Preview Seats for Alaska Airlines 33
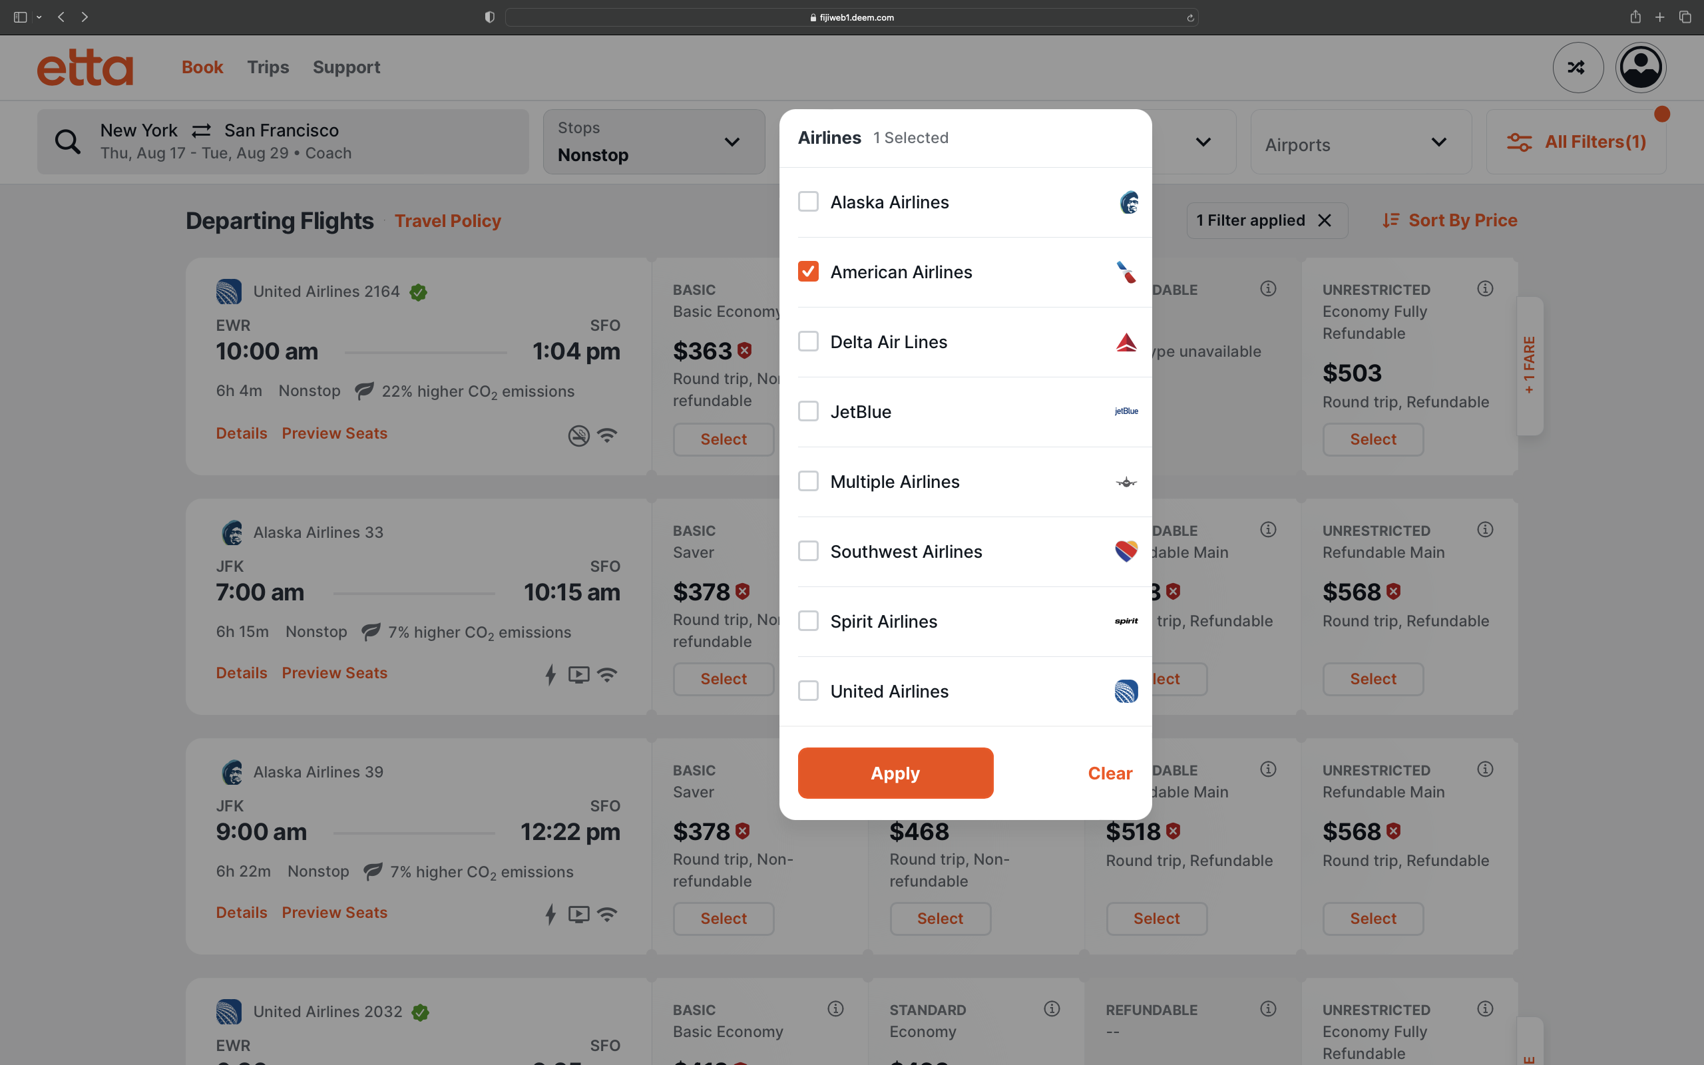The width and height of the screenshot is (1704, 1065). [x=334, y=673]
